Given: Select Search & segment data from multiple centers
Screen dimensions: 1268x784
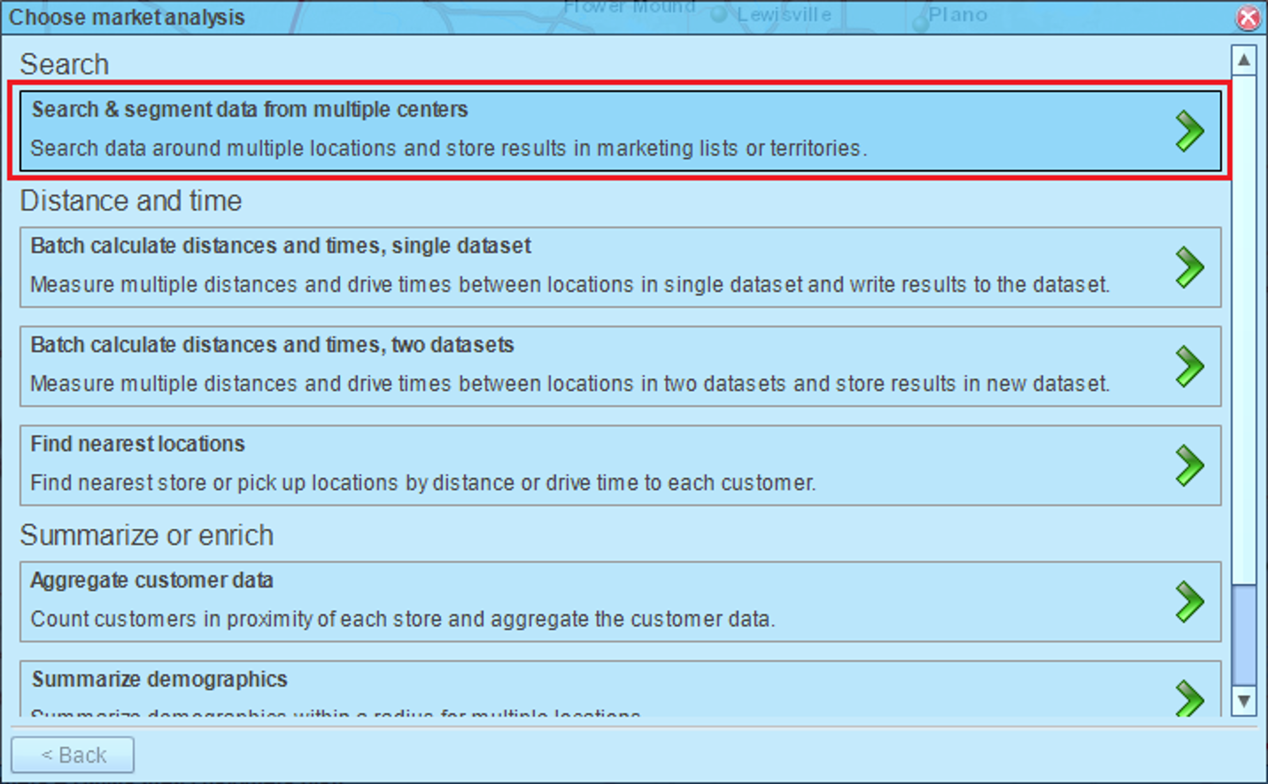Looking at the screenshot, I should coord(621,131).
